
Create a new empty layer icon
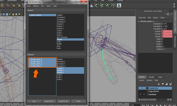(167, 84)
